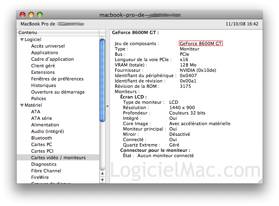Image resolution: width=279 pixels, height=206 pixels.
Task: Choose Client géré in the list
Action: pyautogui.click(x=43, y=66)
